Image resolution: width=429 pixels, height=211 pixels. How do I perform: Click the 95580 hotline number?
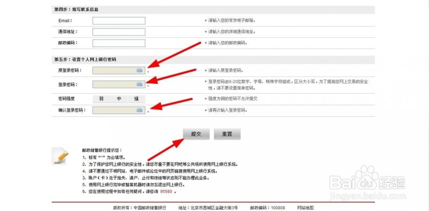(166, 191)
